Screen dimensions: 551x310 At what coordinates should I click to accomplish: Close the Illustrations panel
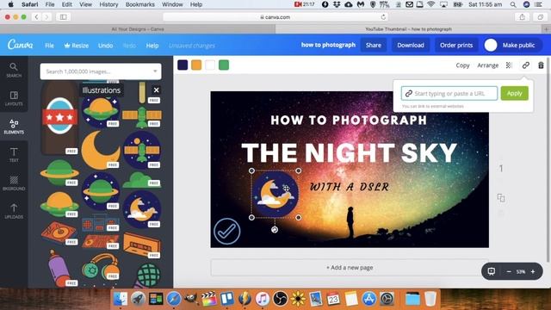[157, 90]
